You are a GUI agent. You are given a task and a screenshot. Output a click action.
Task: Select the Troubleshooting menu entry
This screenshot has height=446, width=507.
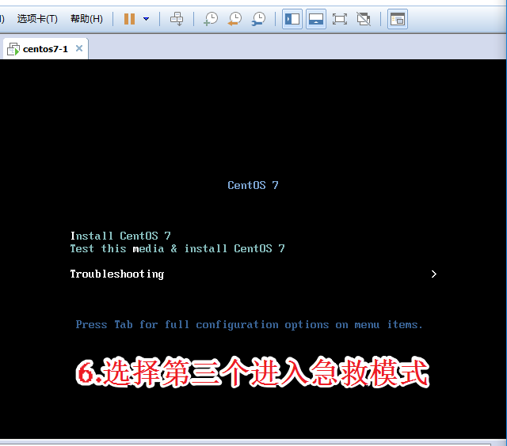coord(117,274)
